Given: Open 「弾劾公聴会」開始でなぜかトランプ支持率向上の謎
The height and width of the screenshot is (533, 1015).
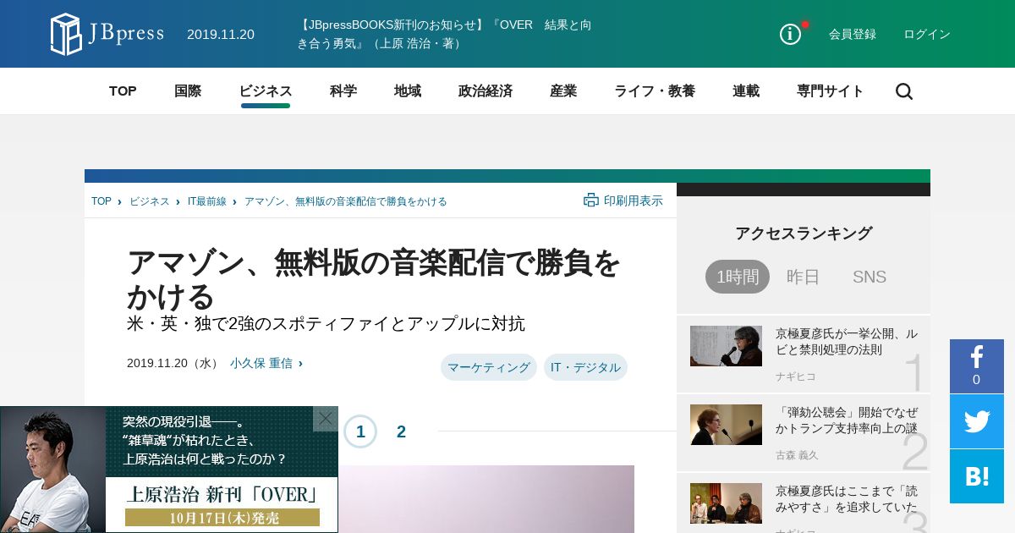Looking at the screenshot, I should point(847,420).
